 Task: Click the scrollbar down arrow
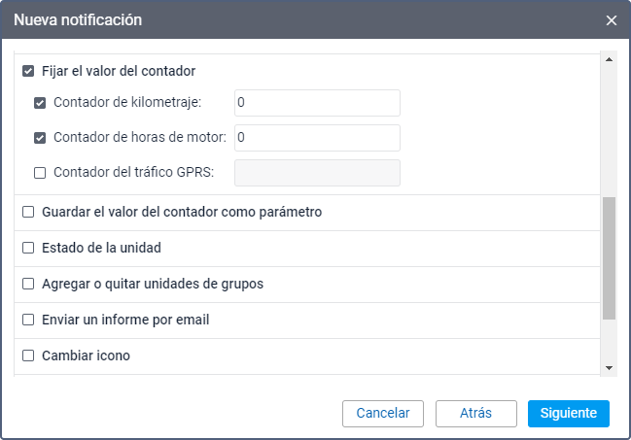(x=609, y=367)
